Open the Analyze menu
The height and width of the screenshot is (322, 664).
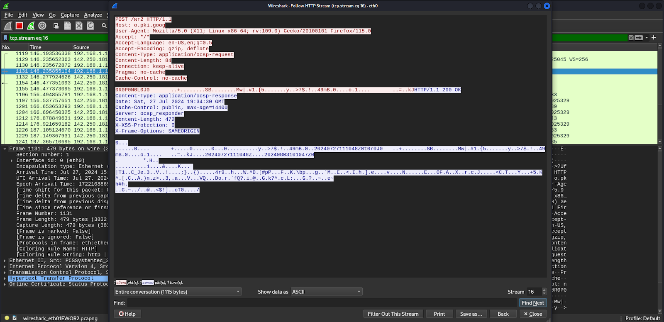pyautogui.click(x=93, y=15)
